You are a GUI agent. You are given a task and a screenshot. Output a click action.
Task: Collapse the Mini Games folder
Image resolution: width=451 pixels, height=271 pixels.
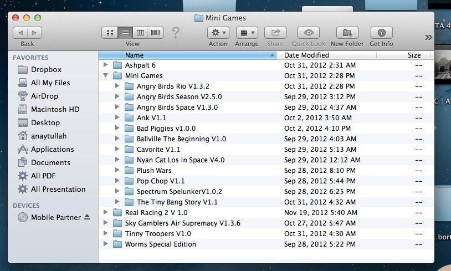tap(106, 75)
